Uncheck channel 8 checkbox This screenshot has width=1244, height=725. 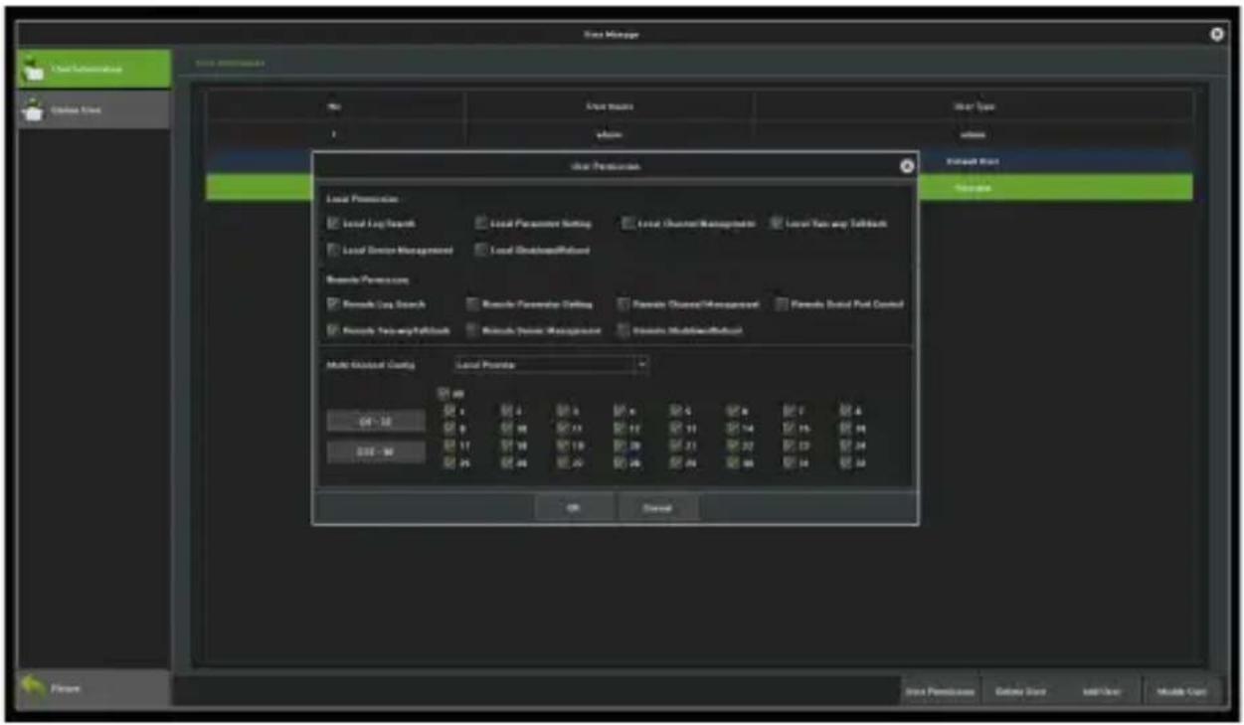coord(845,410)
